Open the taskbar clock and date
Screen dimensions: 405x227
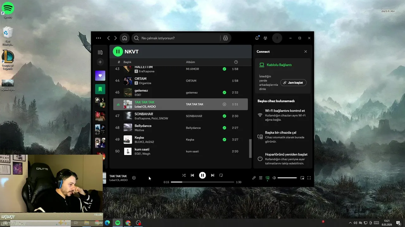[387, 223]
